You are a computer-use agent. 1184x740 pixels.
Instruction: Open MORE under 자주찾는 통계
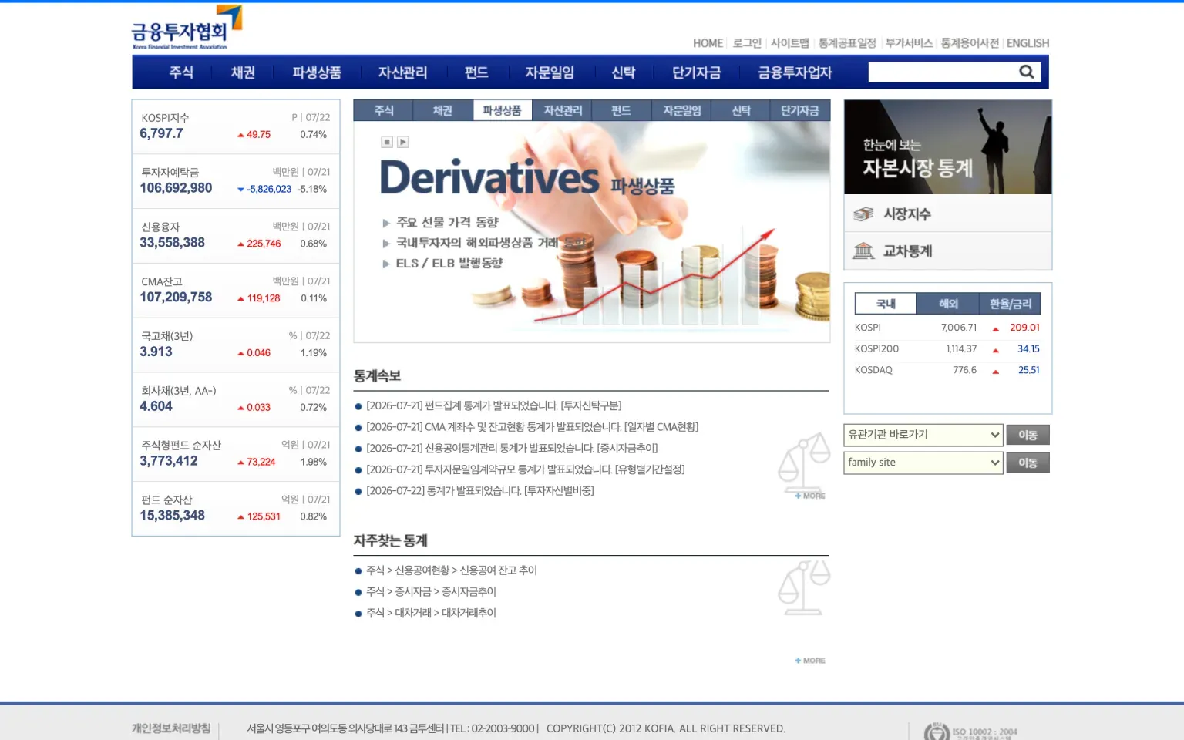click(810, 661)
